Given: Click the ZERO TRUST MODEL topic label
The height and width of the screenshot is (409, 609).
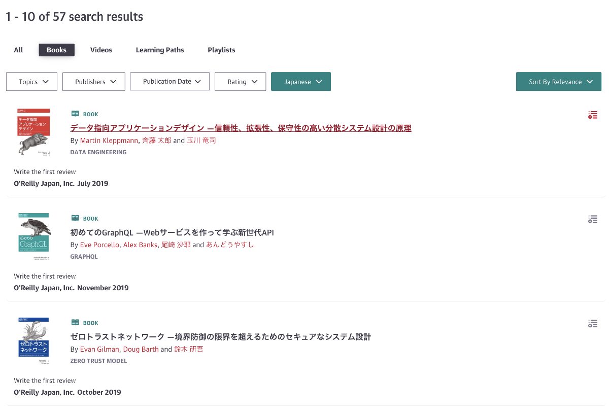Looking at the screenshot, I should (x=98, y=361).
